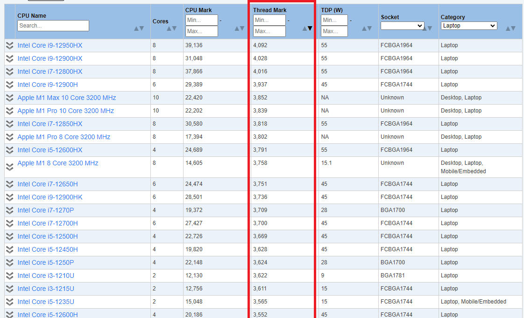Expand row details for Intel Core i9-12900HX
This screenshot has height=318, width=524.
point(10,58)
